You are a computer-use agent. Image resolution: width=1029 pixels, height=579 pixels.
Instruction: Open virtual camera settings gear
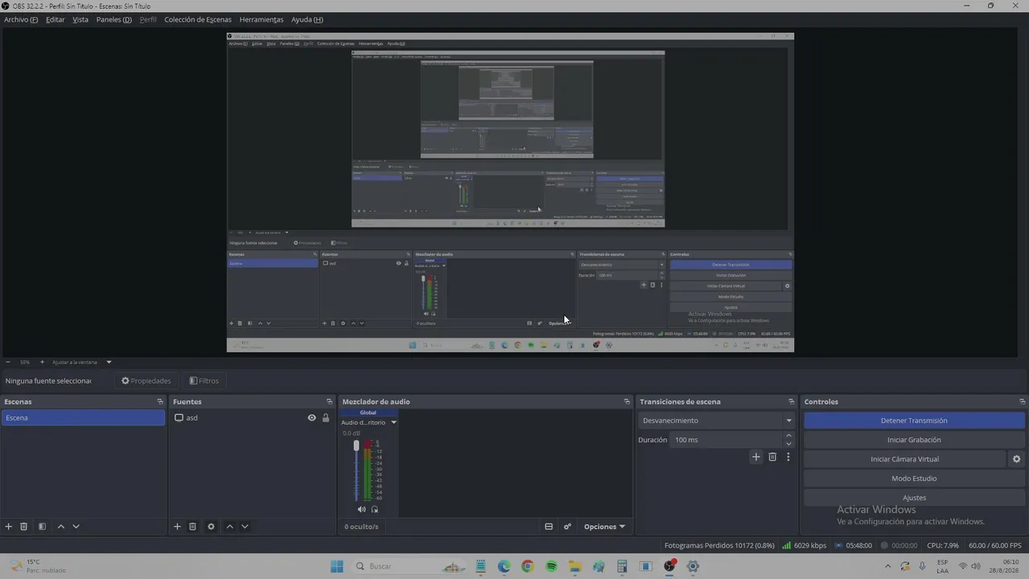tap(1016, 459)
